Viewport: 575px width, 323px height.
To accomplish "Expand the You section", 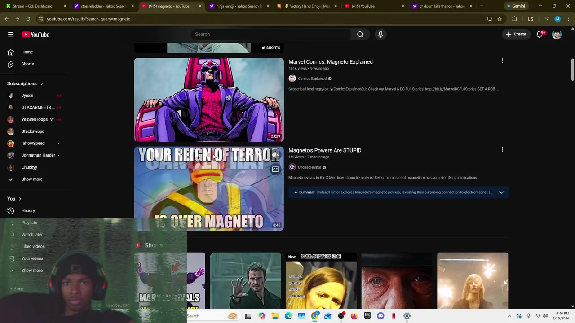I will pyautogui.click(x=14, y=199).
